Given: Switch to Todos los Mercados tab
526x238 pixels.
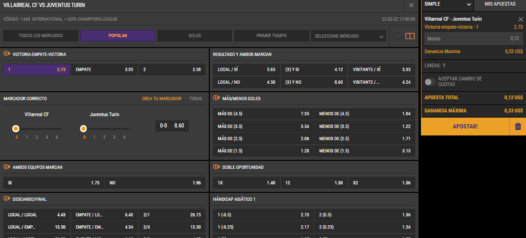Looking at the screenshot, I should pos(41,36).
